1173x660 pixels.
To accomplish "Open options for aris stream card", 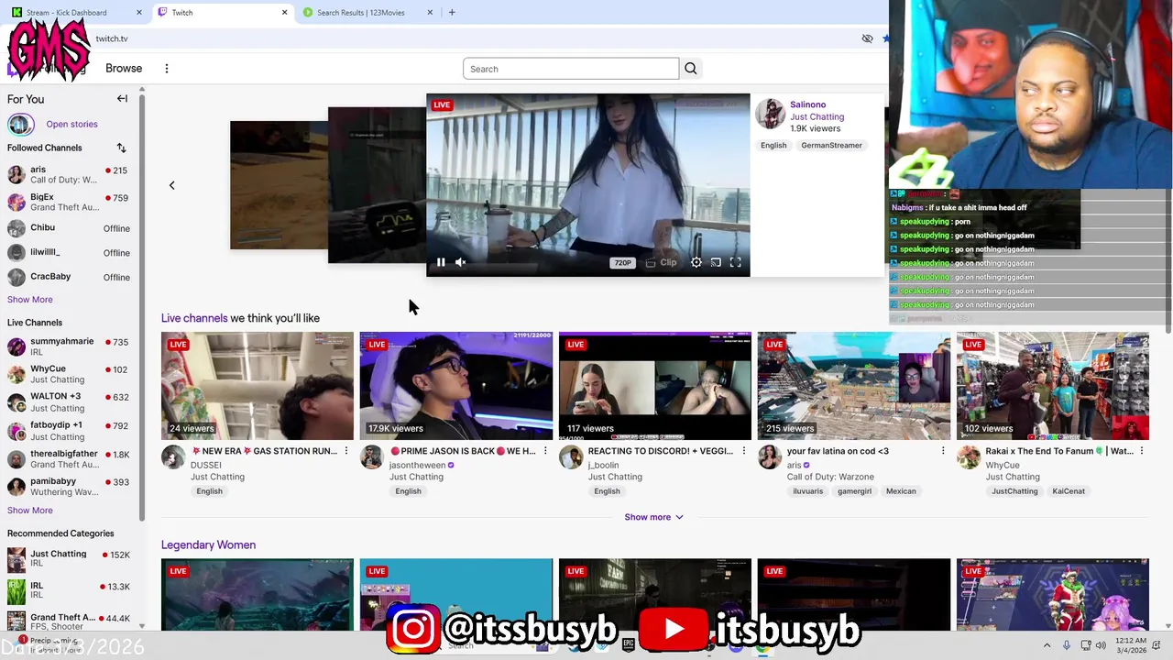I will (943, 451).
